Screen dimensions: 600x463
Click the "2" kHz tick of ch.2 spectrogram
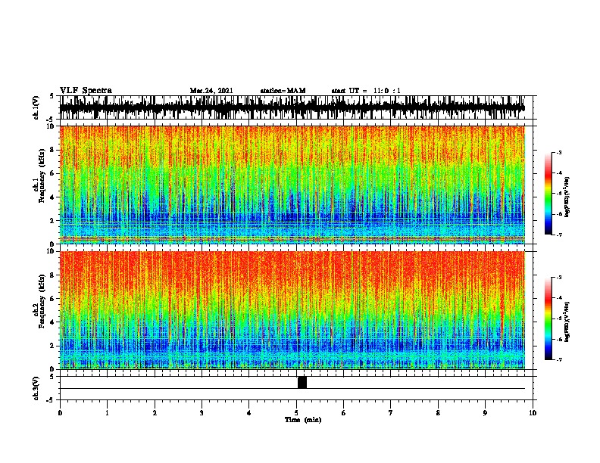52,346
